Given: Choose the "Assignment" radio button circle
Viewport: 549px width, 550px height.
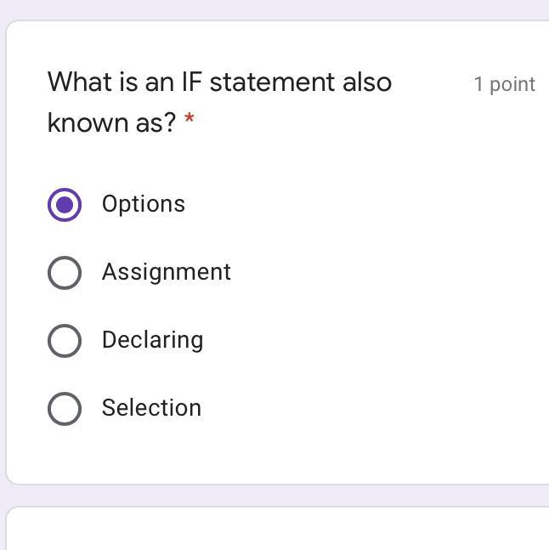Looking at the screenshot, I should click(65, 273).
